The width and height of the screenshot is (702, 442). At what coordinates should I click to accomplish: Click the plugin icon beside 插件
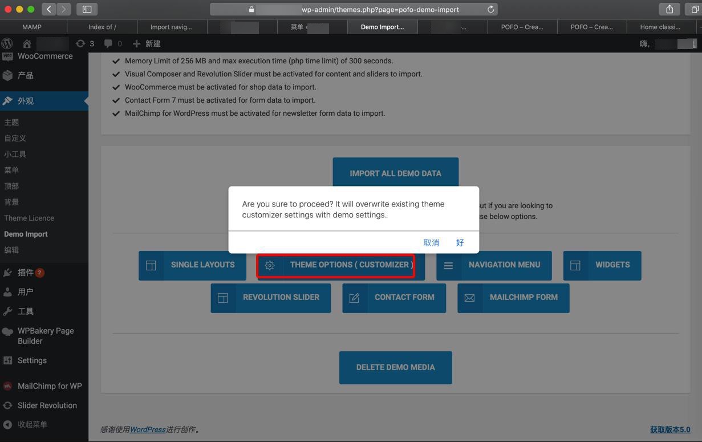coord(7,273)
